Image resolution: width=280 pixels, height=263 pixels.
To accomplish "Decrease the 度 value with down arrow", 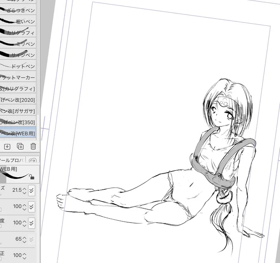I will pyautogui.click(x=24, y=225).
